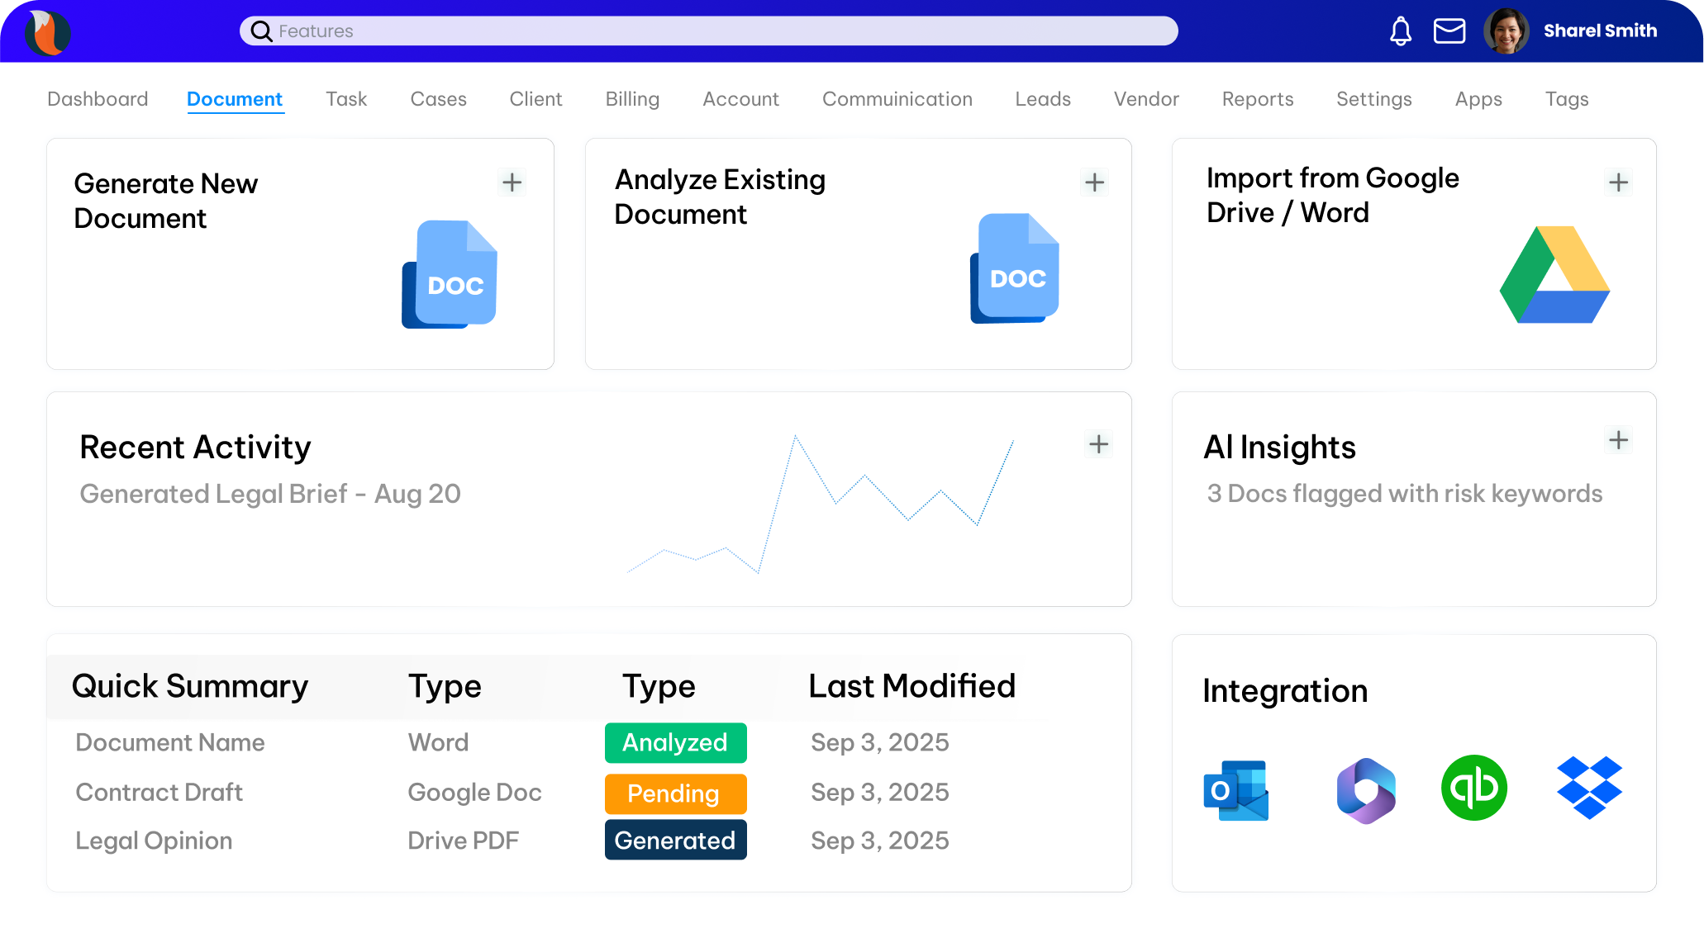Click the fox logo icon
This screenshot has height=938, width=1704.
[48, 32]
